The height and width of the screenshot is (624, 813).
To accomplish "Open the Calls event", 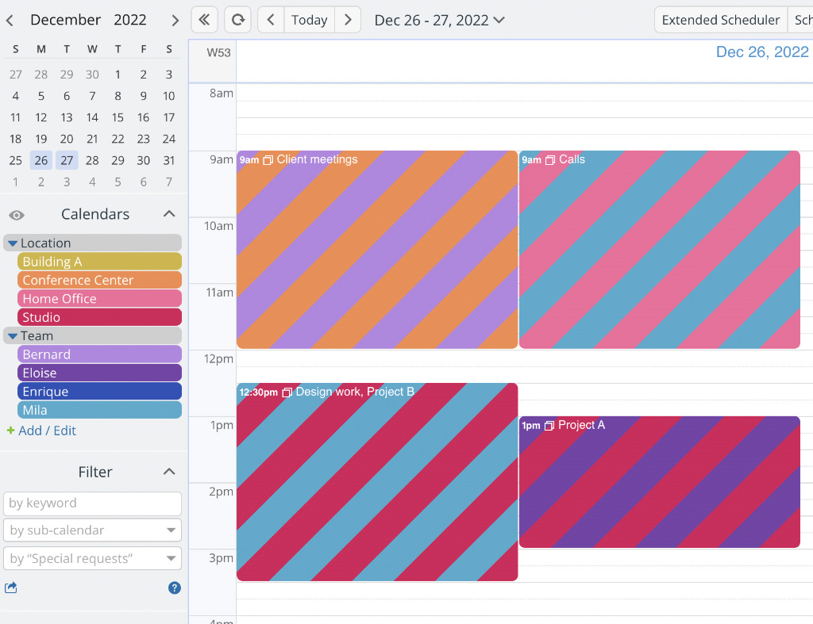I will 660,250.
